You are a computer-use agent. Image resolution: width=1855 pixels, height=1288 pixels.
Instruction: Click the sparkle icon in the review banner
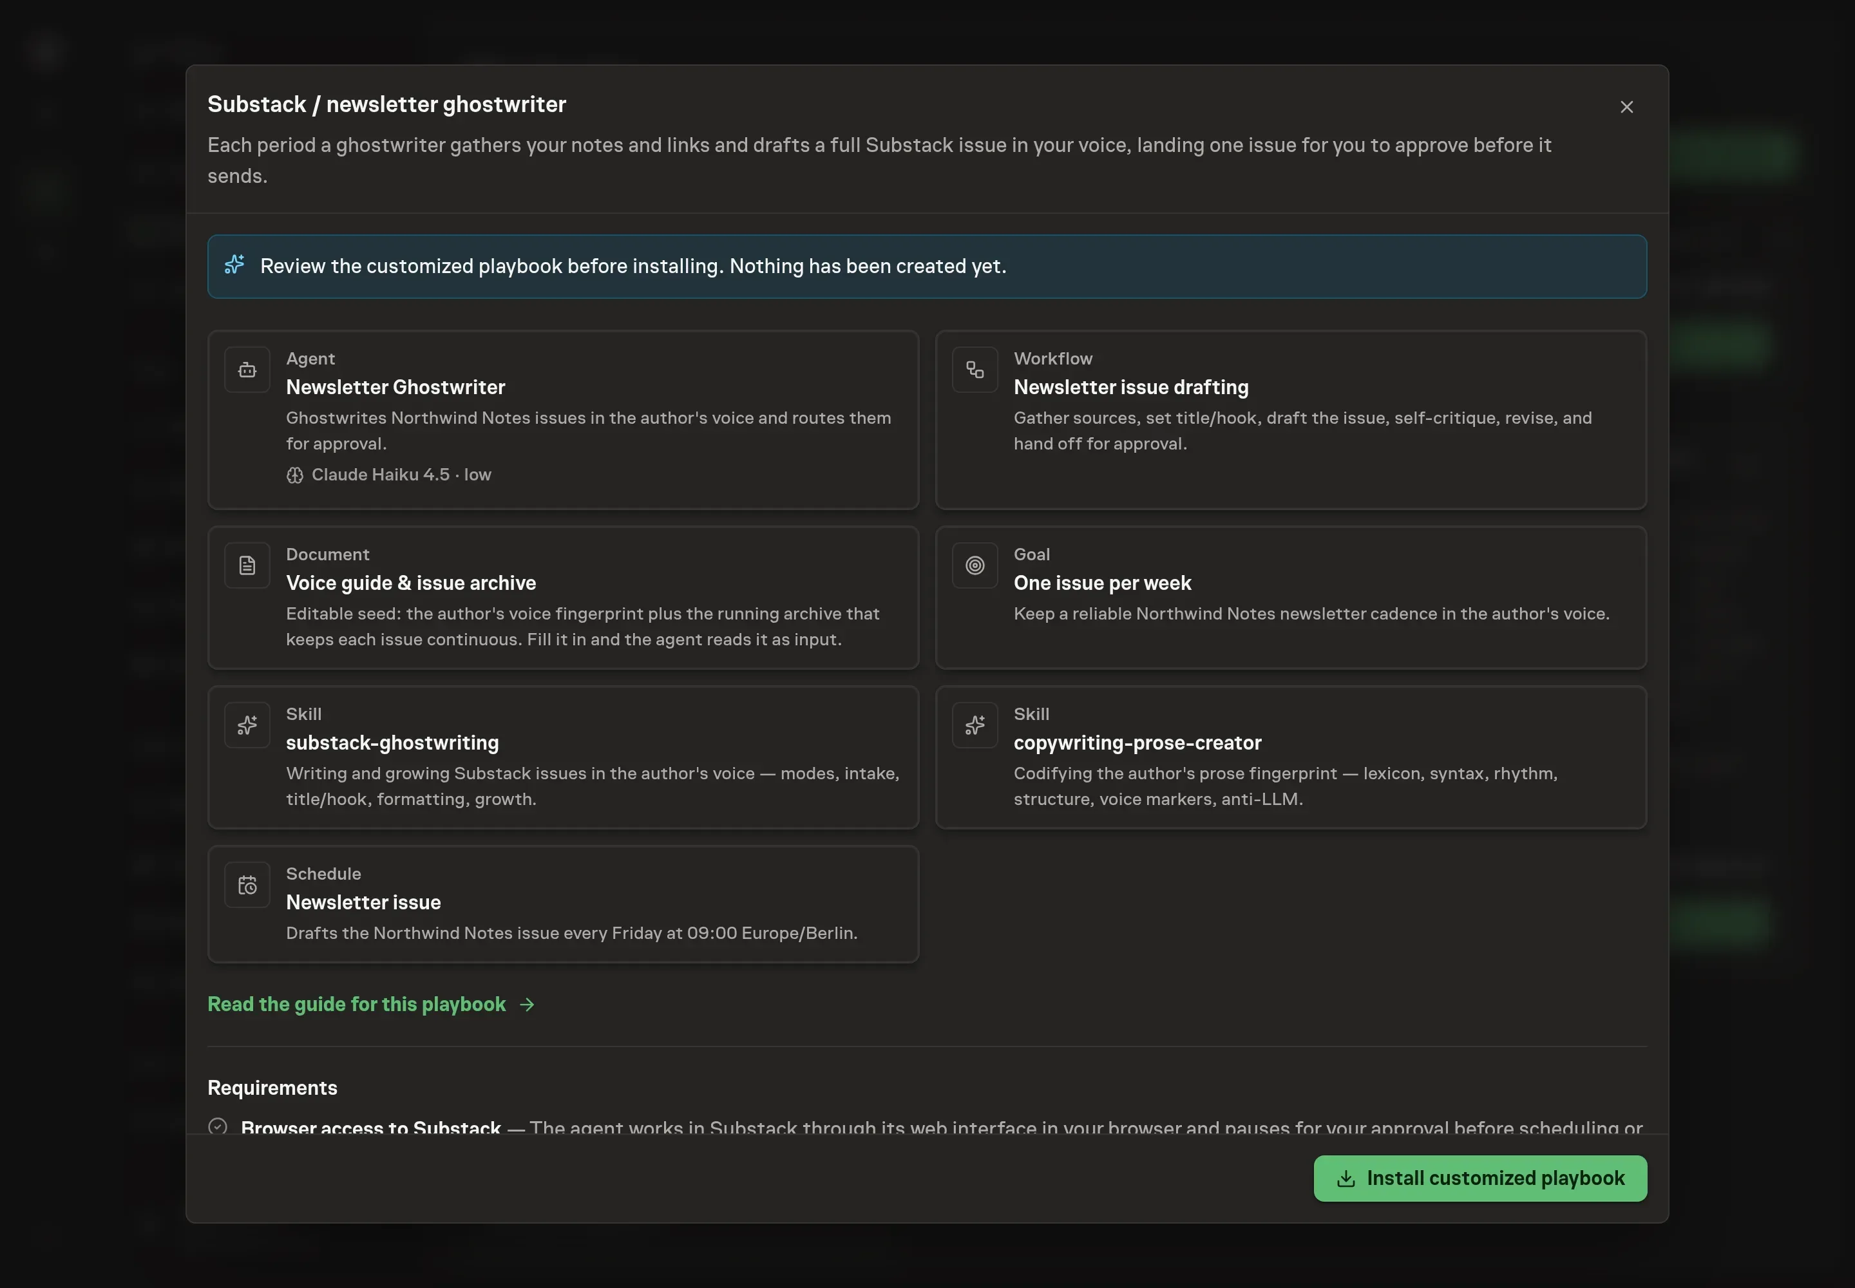click(x=234, y=265)
